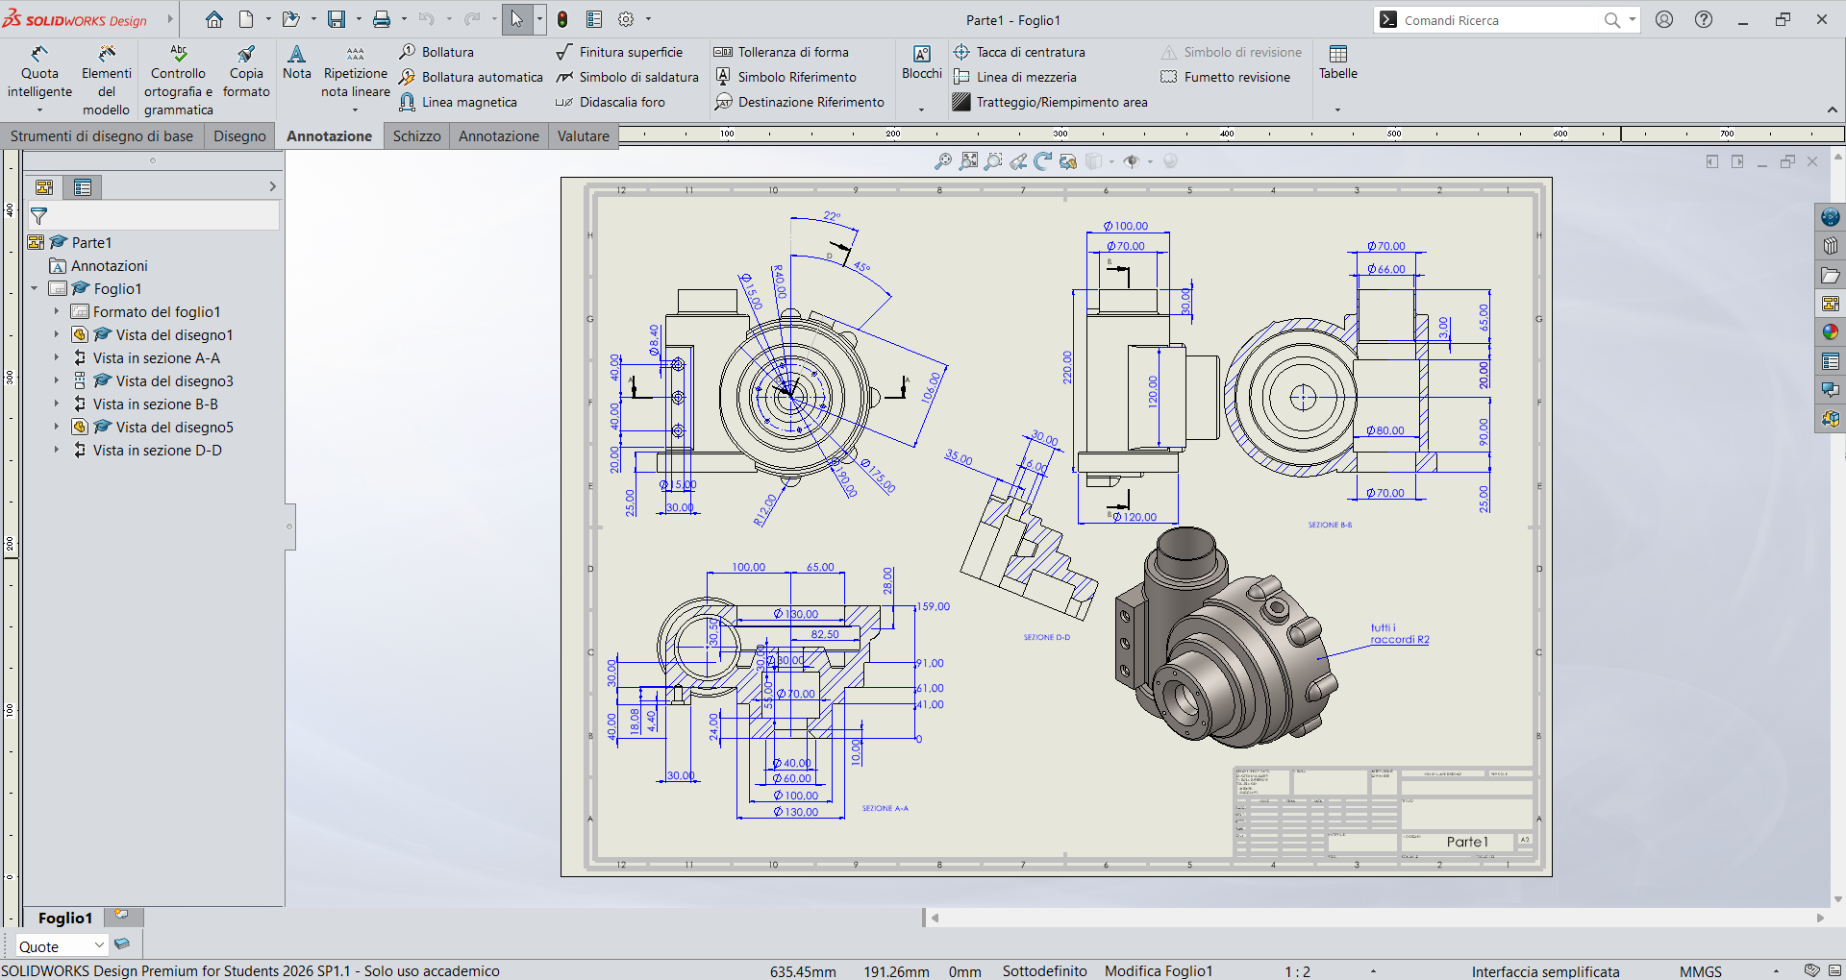
Task: Click the Home icon in the top toolbar
Action: point(214,19)
